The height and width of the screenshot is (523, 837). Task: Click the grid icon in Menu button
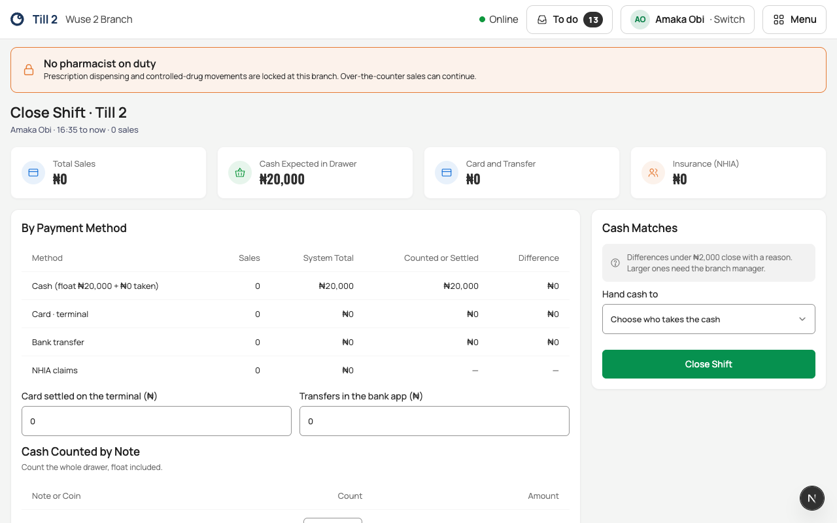[778, 20]
